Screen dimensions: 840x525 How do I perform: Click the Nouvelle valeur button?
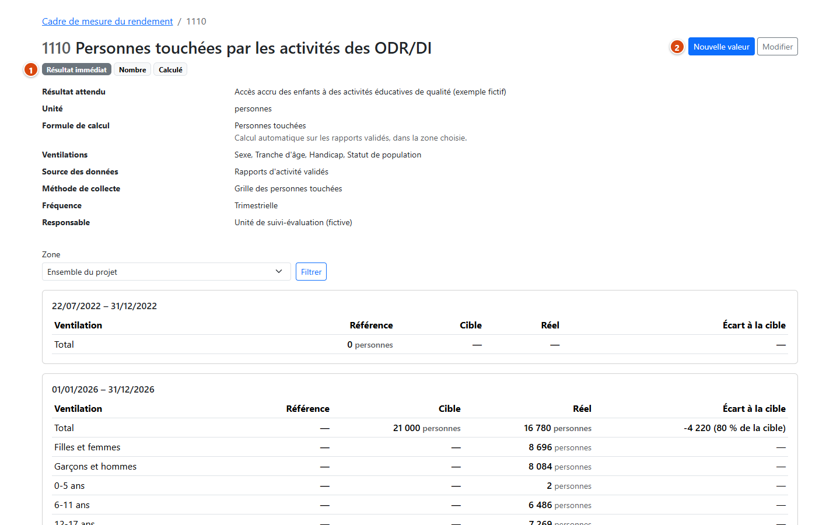tap(721, 47)
